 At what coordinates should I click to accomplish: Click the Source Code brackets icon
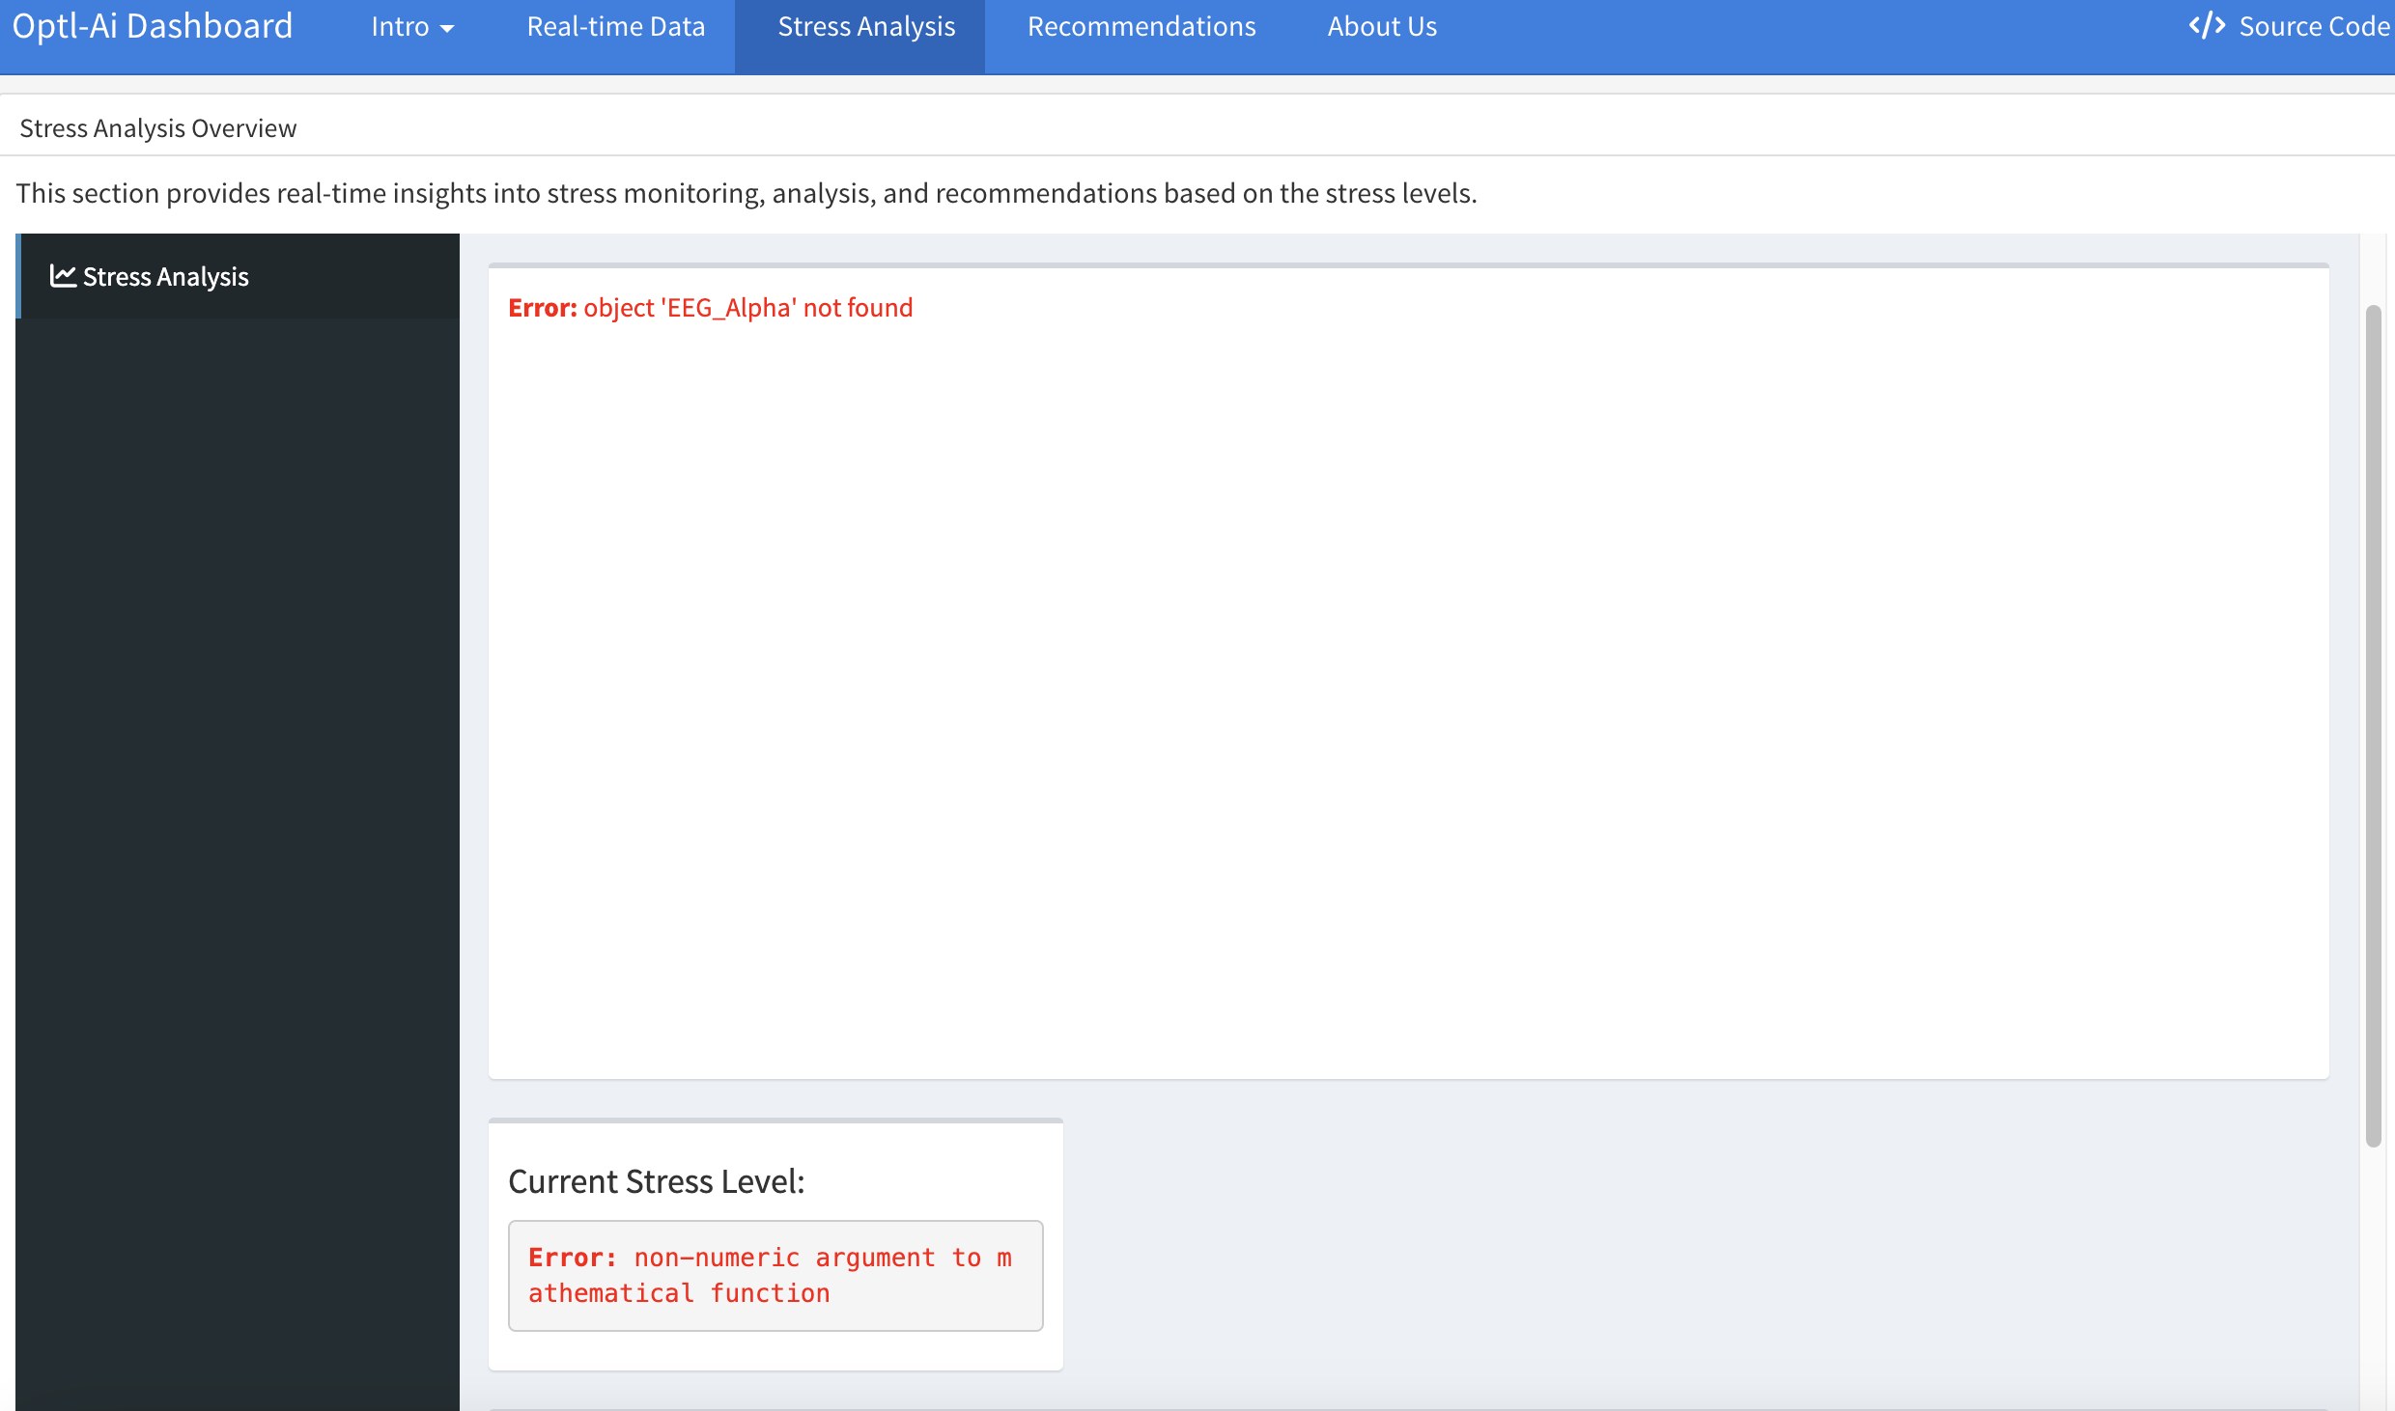click(2207, 26)
